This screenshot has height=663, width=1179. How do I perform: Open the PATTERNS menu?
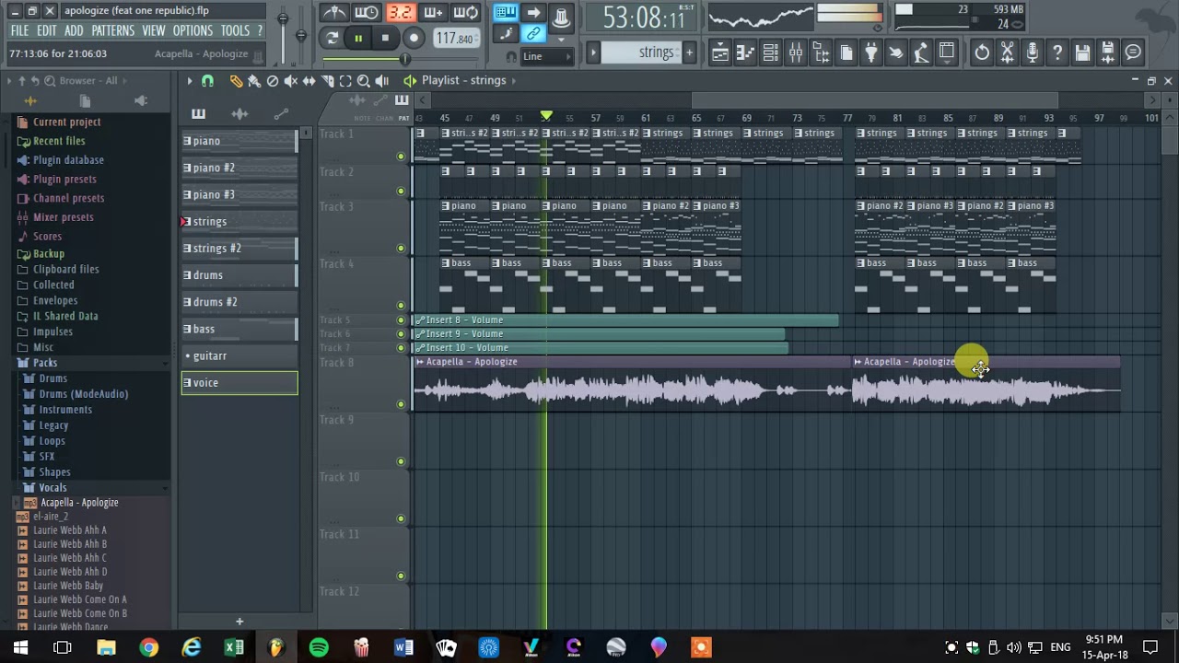(x=113, y=30)
